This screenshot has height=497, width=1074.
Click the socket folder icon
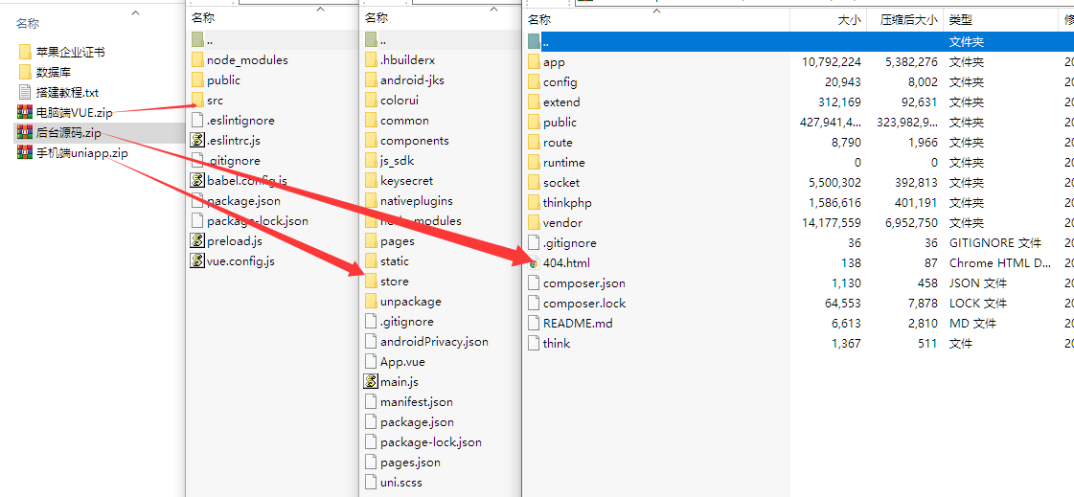click(x=534, y=183)
